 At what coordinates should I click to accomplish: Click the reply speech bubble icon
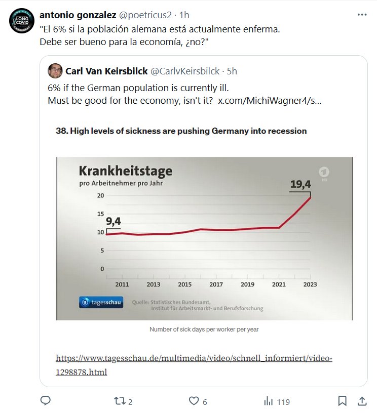pos(45,401)
